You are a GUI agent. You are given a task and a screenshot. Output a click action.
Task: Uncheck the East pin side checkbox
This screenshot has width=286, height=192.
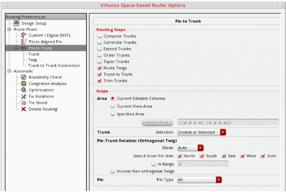click(x=224, y=156)
